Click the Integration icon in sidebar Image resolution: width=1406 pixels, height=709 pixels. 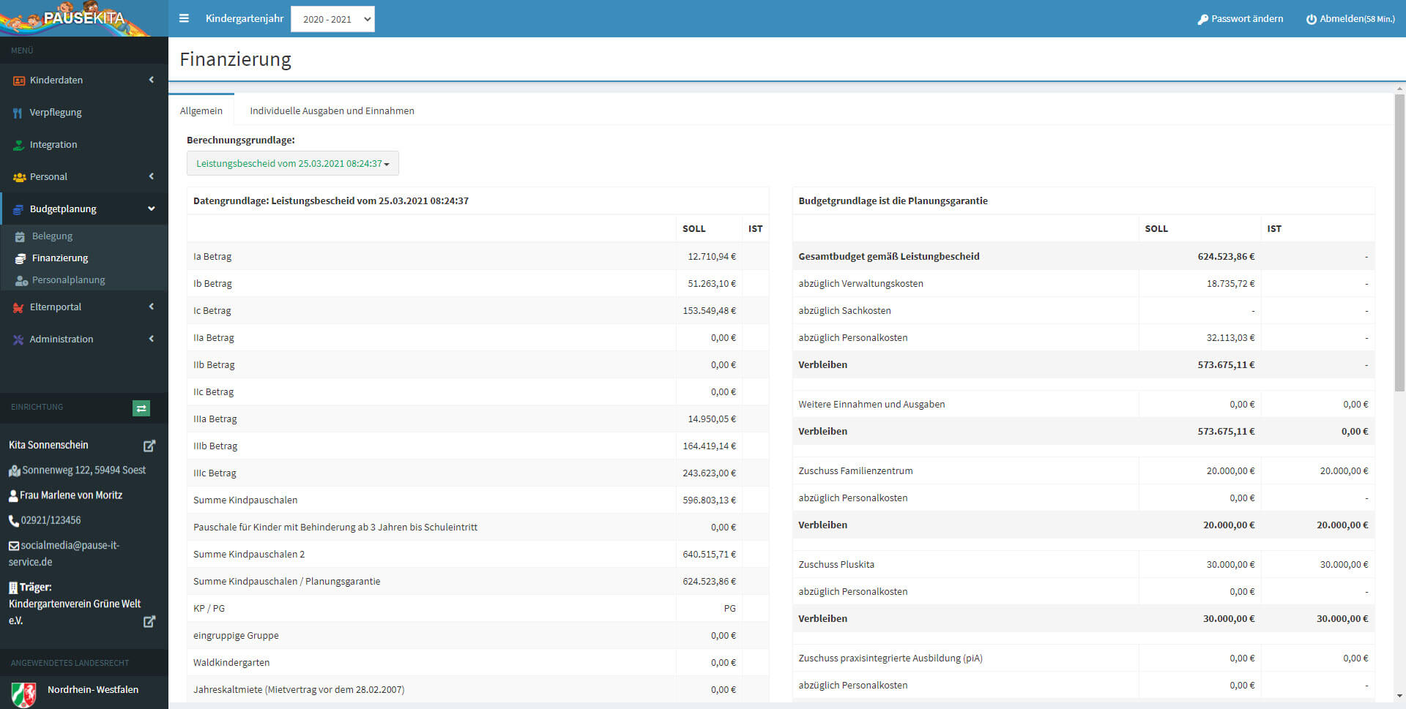(18, 145)
